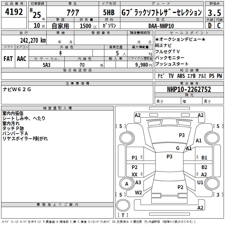Image resolution: width=225 pixels, height=225 pixels.
Task: Click the circled A wheel mark on diagram
Action: click(x=126, y=184)
